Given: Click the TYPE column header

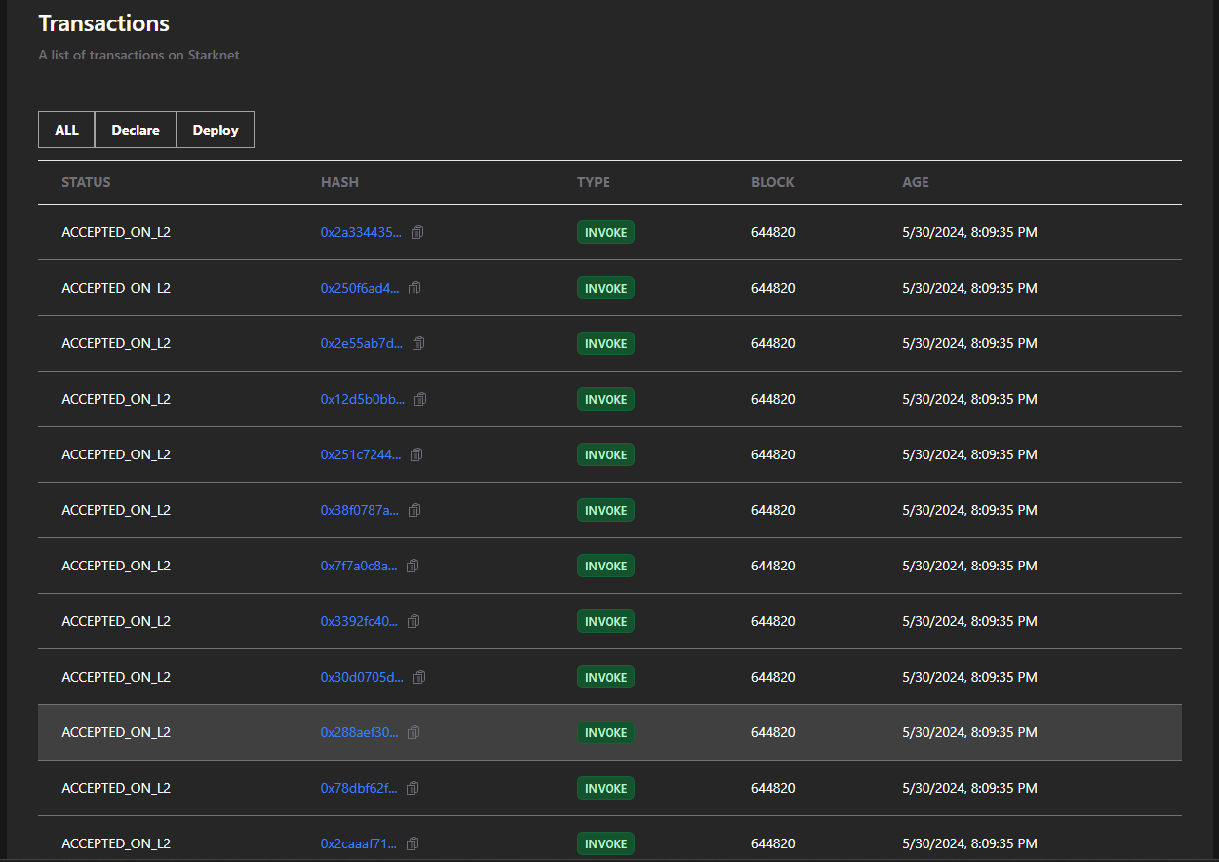Looking at the screenshot, I should (593, 182).
